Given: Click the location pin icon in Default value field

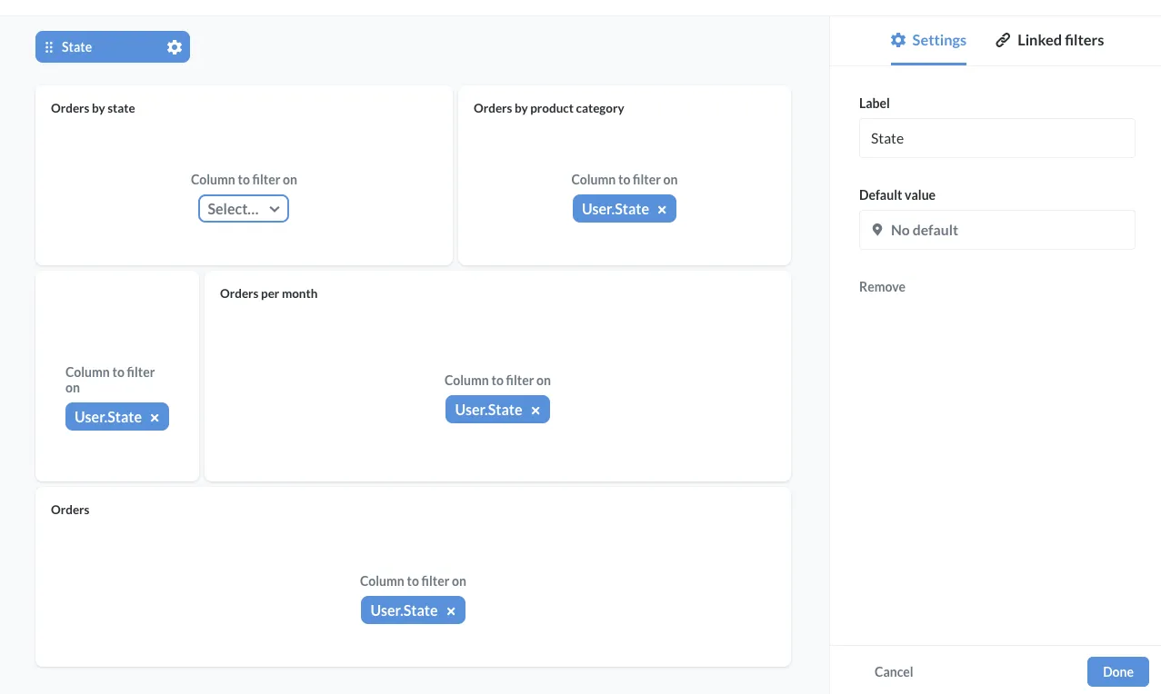Looking at the screenshot, I should click(x=877, y=230).
